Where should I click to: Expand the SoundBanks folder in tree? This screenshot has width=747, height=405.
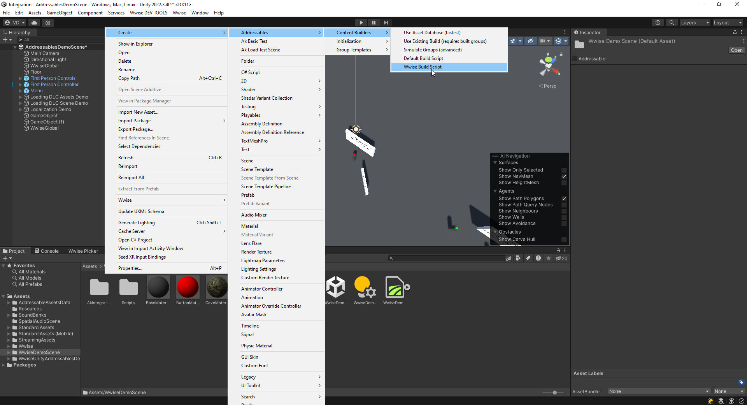9,315
